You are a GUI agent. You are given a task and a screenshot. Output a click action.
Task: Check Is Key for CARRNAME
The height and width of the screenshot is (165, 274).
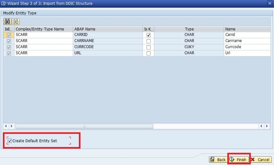point(148,41)
